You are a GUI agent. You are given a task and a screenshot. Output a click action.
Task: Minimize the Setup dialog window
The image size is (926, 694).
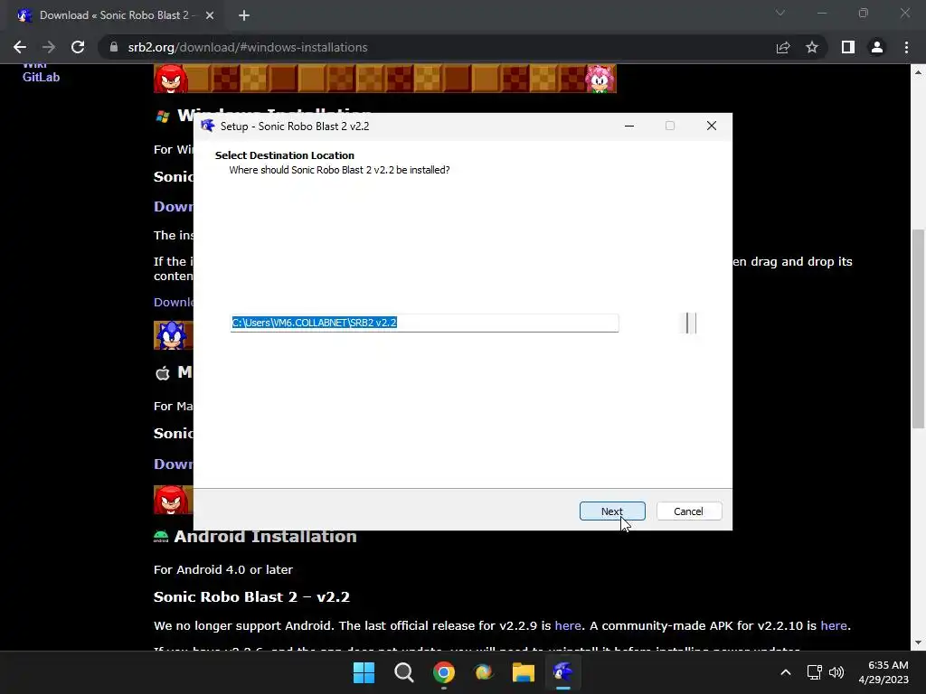point(629,126)
